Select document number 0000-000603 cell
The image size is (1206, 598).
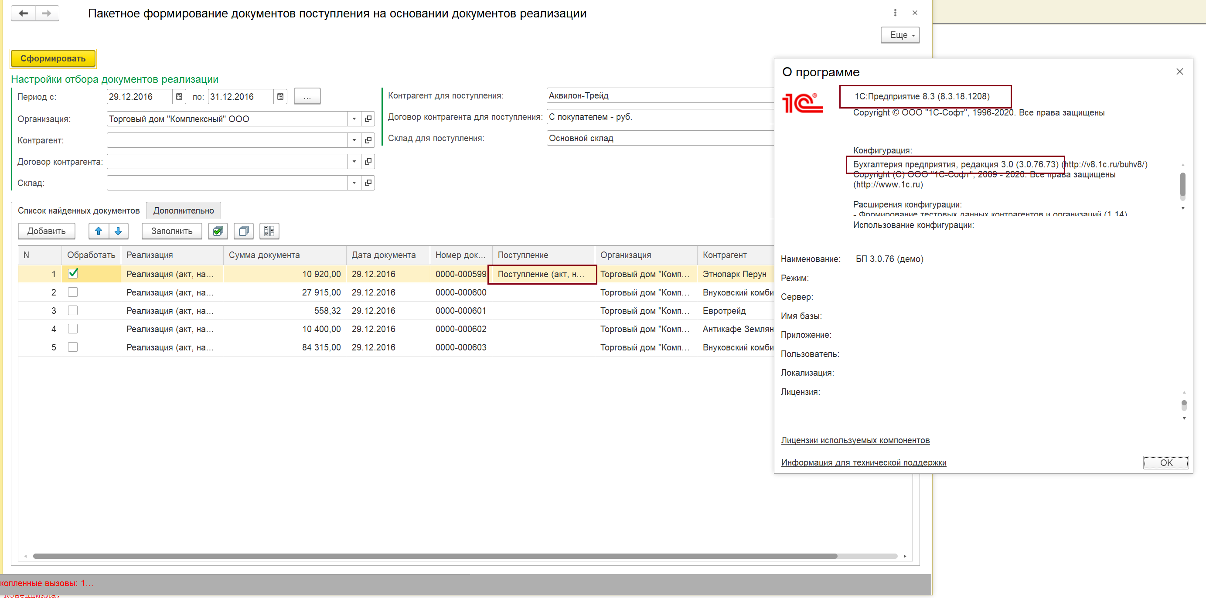click(461, 347)
